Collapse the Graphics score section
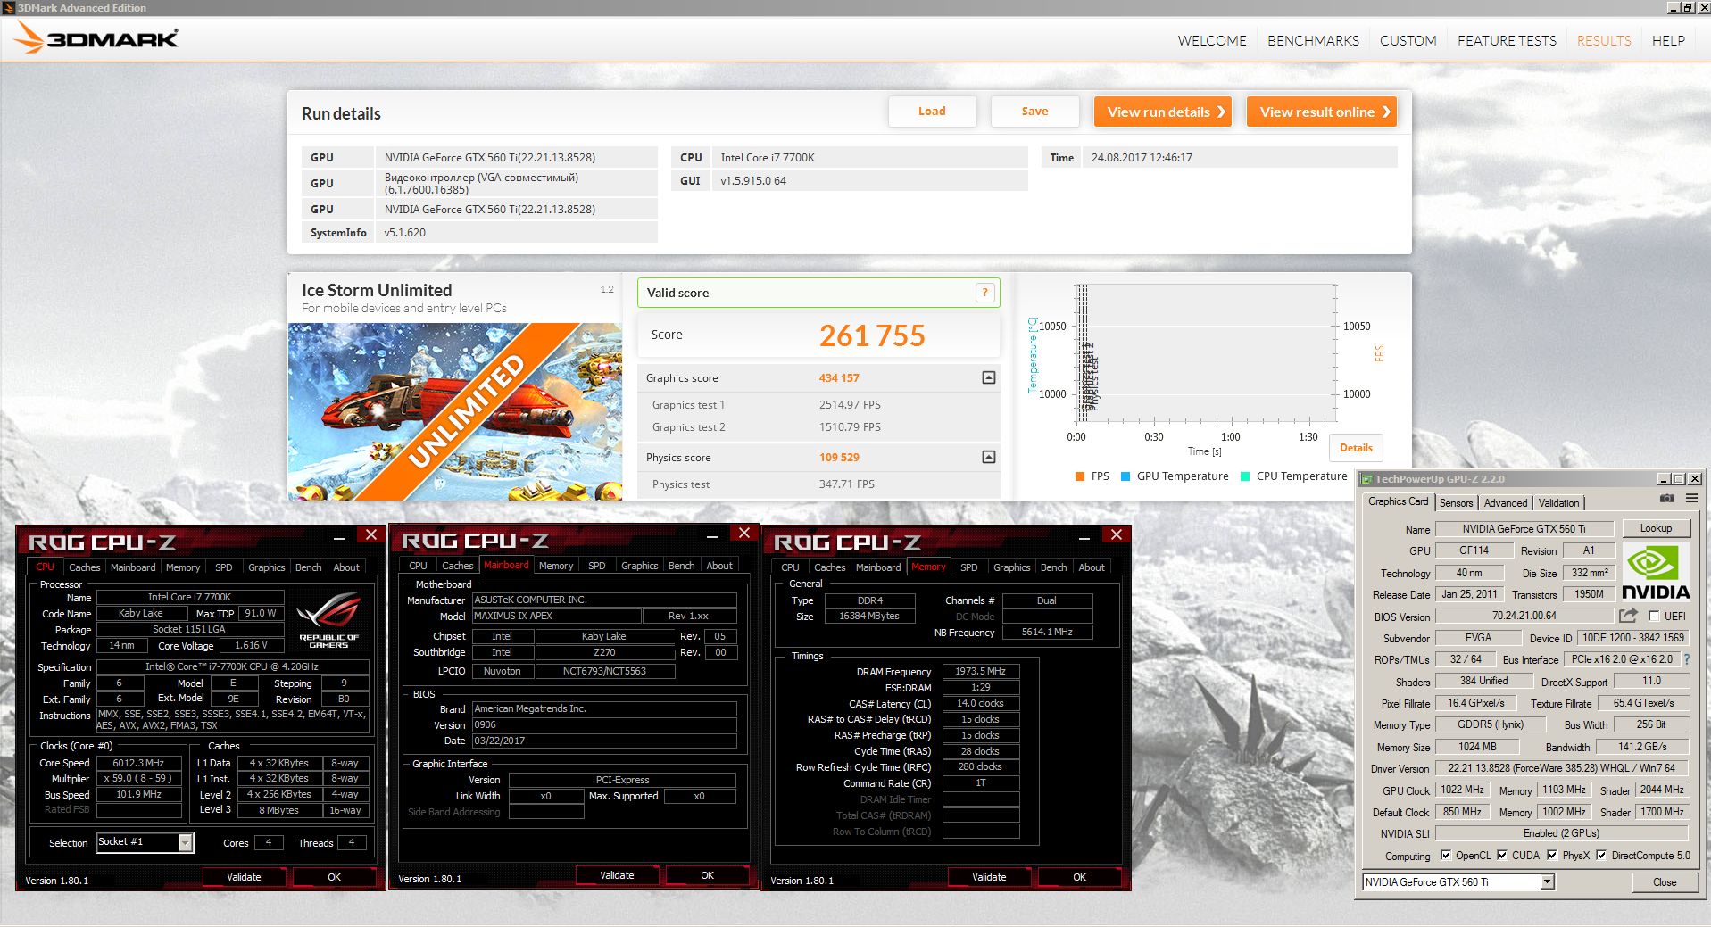This screenshot has width=1711, height=927. (989, 377)
